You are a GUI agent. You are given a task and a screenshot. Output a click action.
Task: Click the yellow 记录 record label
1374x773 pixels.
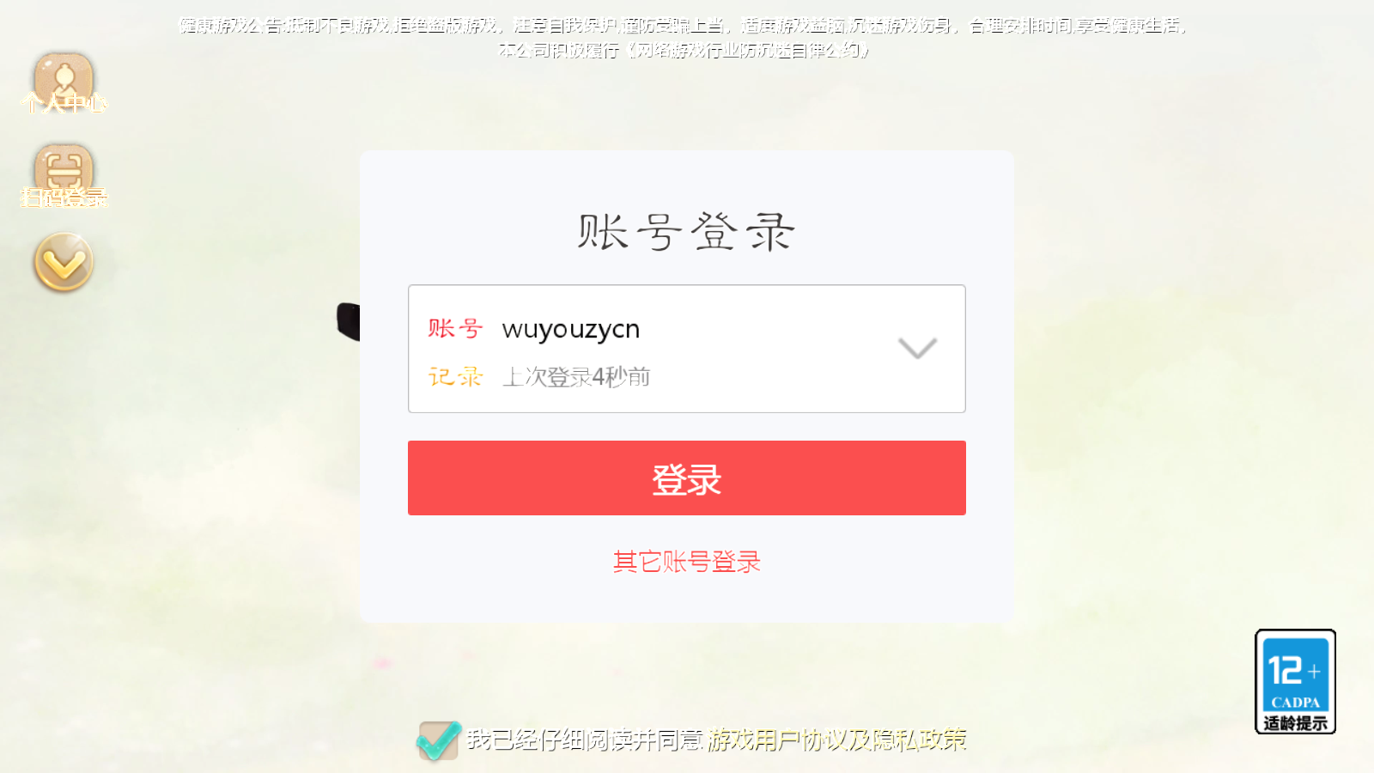click(x=455, y=376)
